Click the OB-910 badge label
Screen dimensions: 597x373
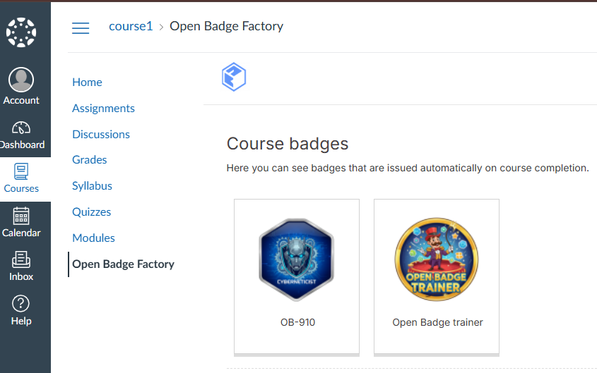tap(297, 322)
